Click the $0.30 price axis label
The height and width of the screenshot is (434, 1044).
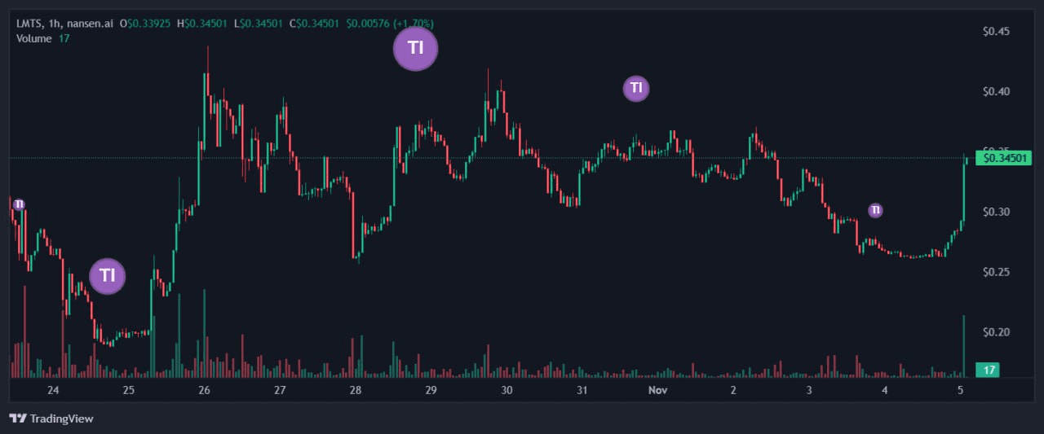pyautogui.click(x=997, y=212)
